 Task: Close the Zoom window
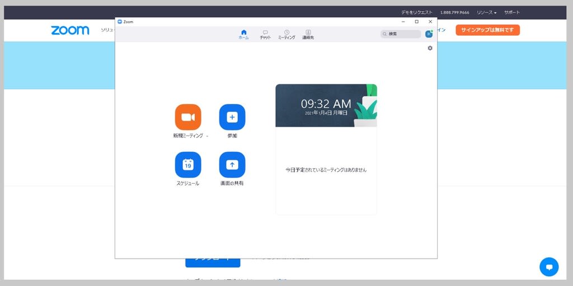coord(430,22)
